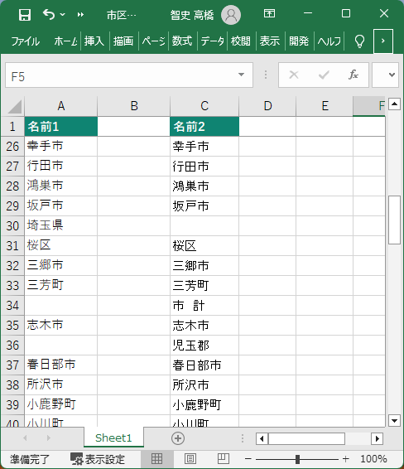This screenshot has width=404, height=469.
Task: Open the Display Settings status bar icon
Action: 98,459
